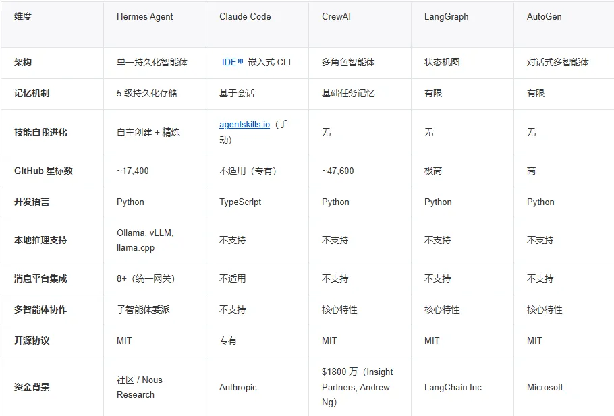Select the Ollama, vLLM, llama.cpp cell

pyautogui.click(x=145, y=240)
